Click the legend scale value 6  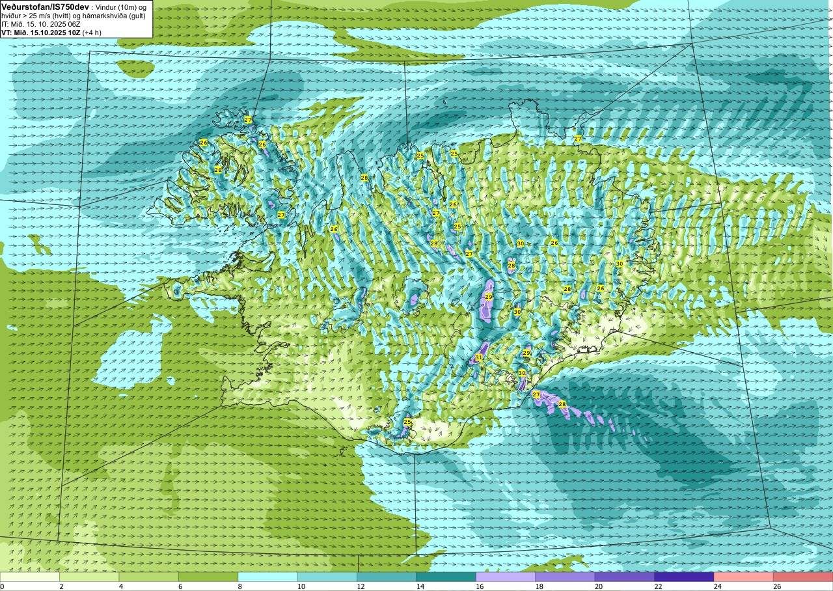[180, 586]
